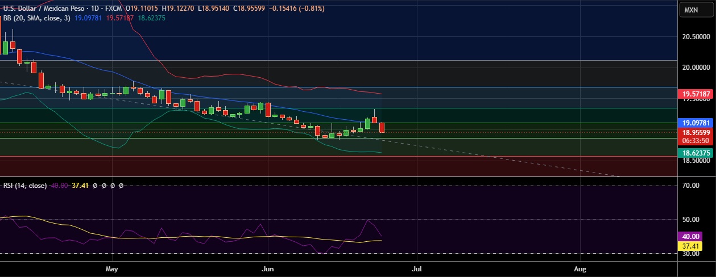Click the 19.57187 upper band price label
This screenshot has width=716, height=277.
click(695, 94)
